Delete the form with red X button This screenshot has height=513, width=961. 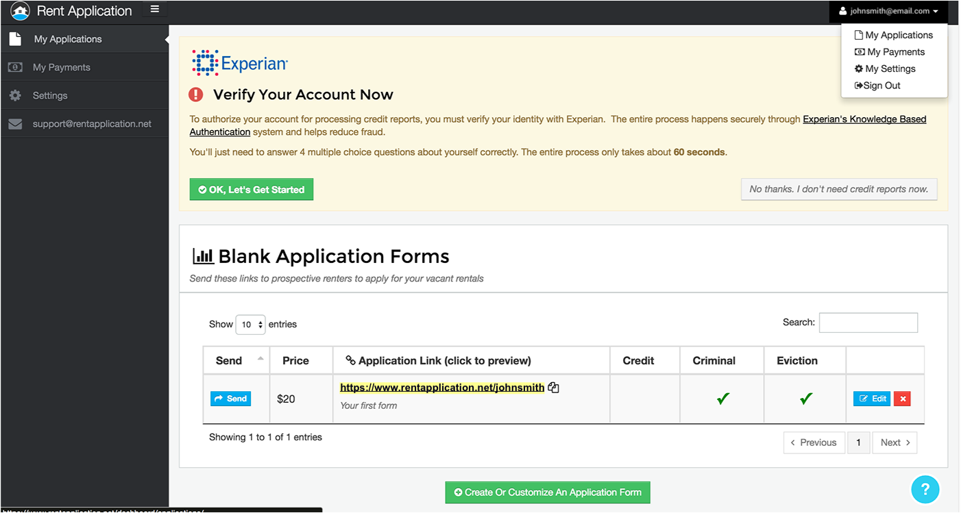click(x=902, y=399)
